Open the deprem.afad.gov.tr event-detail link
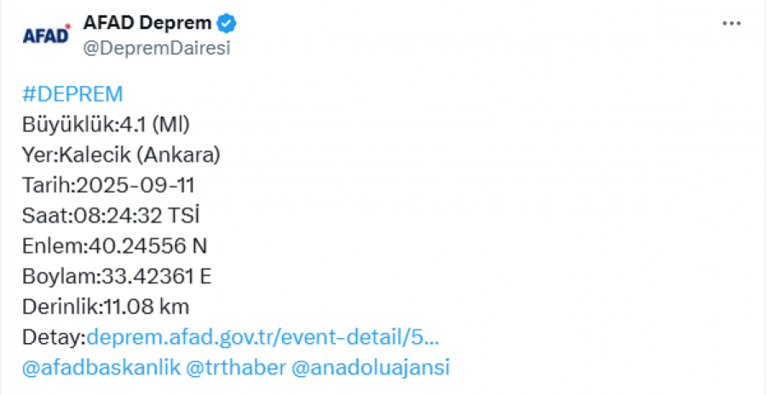 (262, 338)
